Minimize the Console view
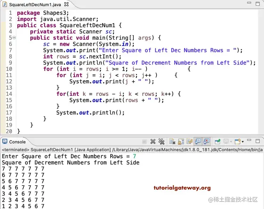 [x=249, y=140]
